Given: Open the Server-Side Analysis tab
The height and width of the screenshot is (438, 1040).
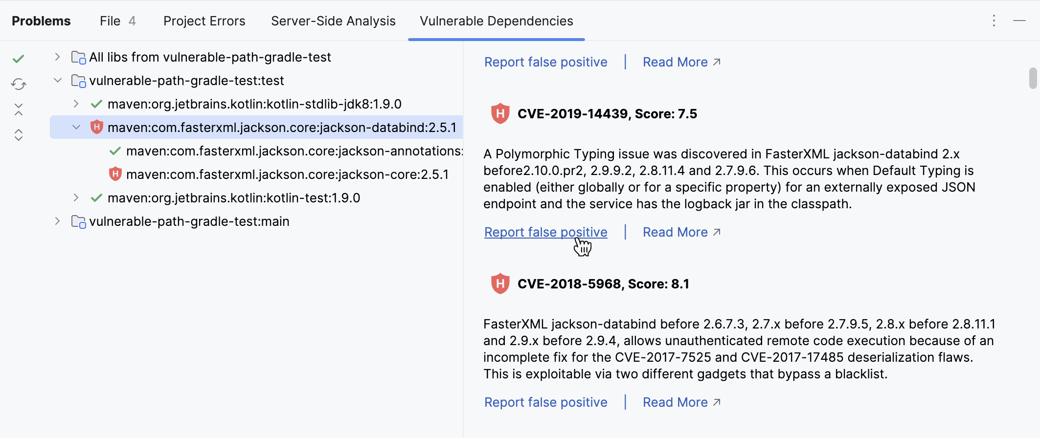Looking at the screenshot, I should click(x=333, y=21).
